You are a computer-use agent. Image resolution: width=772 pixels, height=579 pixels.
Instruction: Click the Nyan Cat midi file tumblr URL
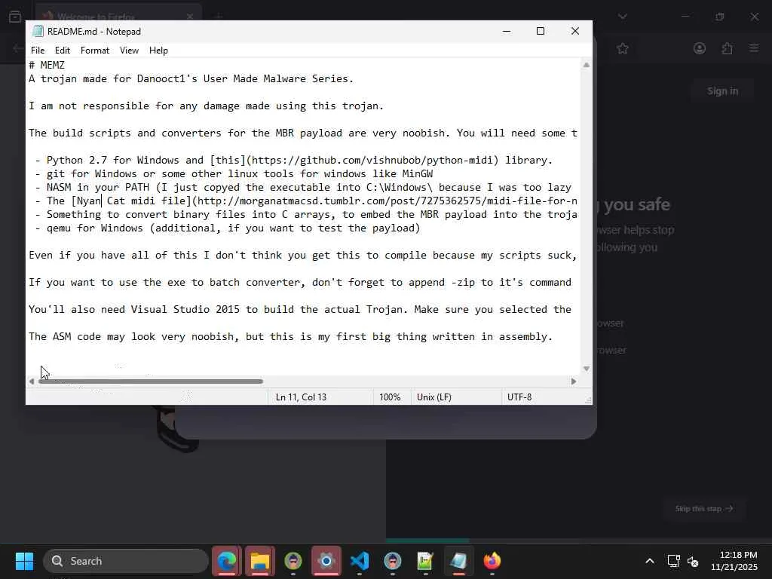click(x=387, y=201)
